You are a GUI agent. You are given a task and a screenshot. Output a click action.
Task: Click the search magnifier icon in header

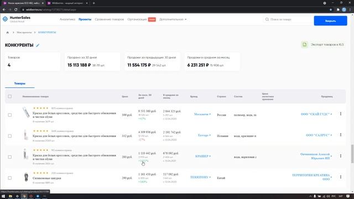267,19
